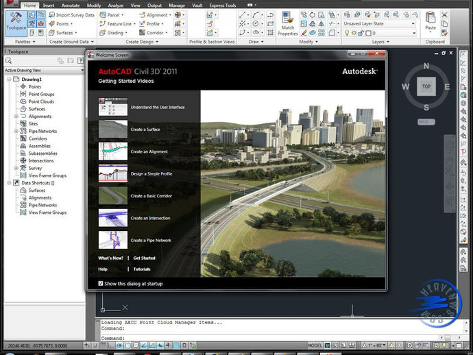This screenshot has height=355, width=473.
Task: Click the Create a Basic Corridor thumbnail
Action: pos(113,196)
